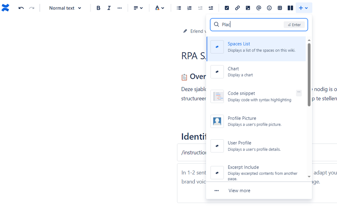This screenshot has height=206, width=337.
Task: Click the Code snippet shortcut badge
Action: (x=299, y=93)
